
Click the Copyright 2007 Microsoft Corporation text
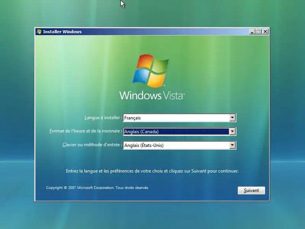pos(97,188)
